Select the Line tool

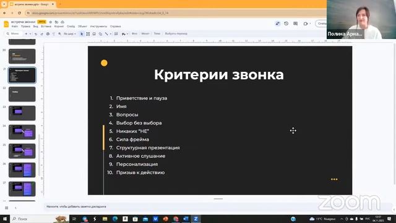click(106, 33)
